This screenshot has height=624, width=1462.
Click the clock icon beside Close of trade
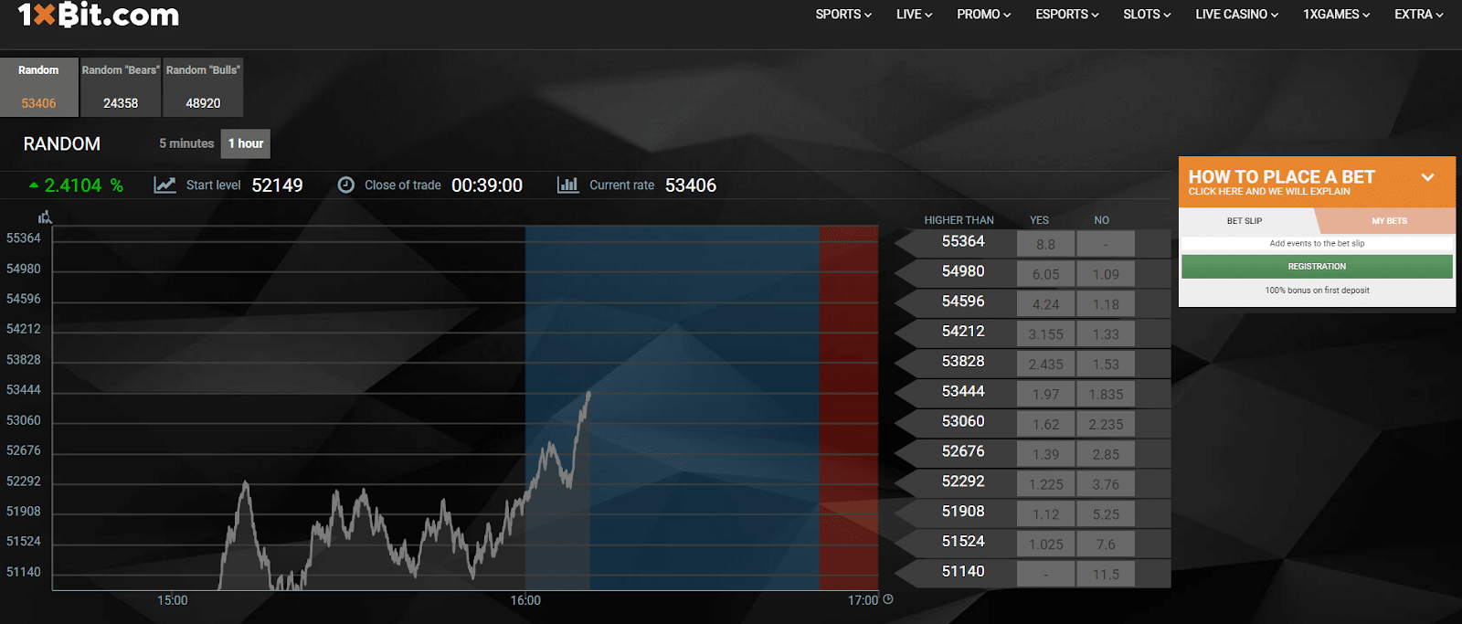(x=346, y=185)
